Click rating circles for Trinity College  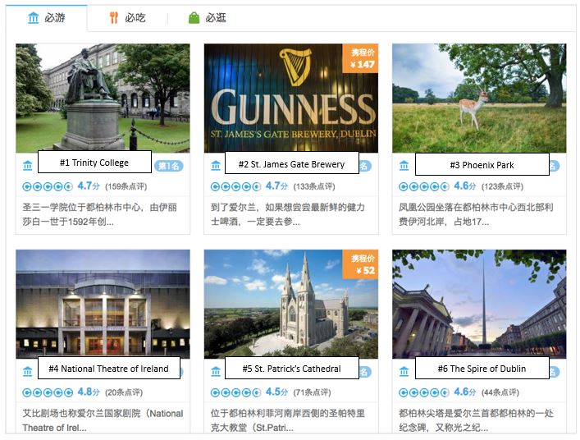(x=48, y=186)
